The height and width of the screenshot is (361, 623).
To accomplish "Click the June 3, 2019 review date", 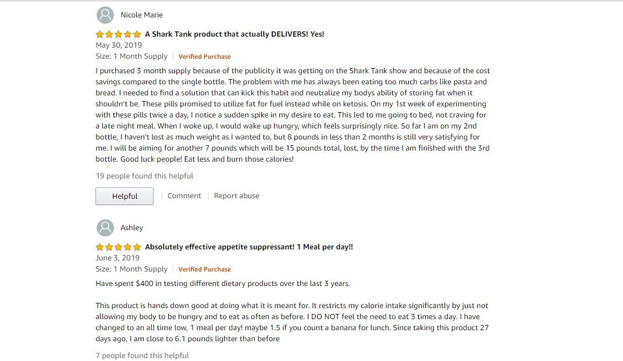I will 118,258.
